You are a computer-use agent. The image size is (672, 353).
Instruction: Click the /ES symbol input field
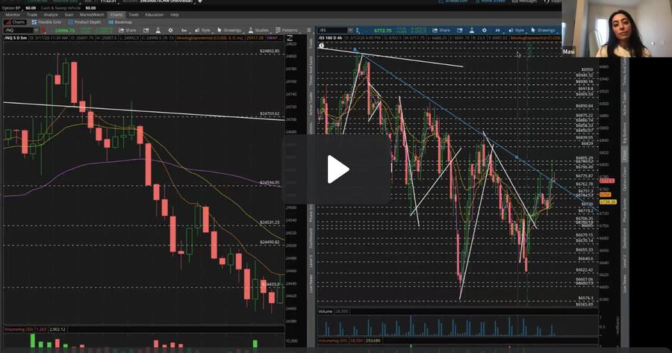click(x=332, y=31)
